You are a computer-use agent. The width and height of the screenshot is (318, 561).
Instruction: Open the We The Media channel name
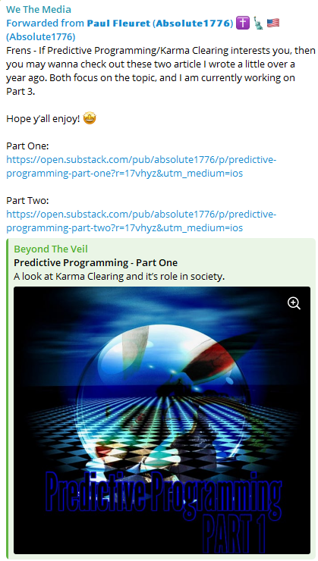[39, 9]
